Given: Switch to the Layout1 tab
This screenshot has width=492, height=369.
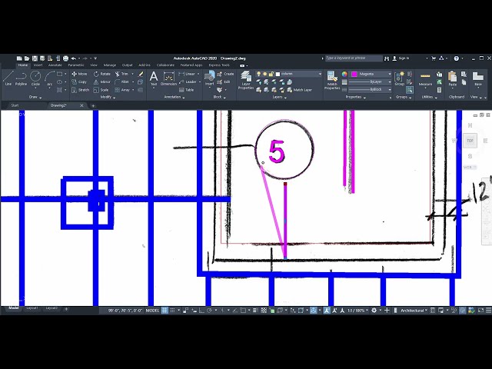Looking at the screenshot, I should pos(32,308).
